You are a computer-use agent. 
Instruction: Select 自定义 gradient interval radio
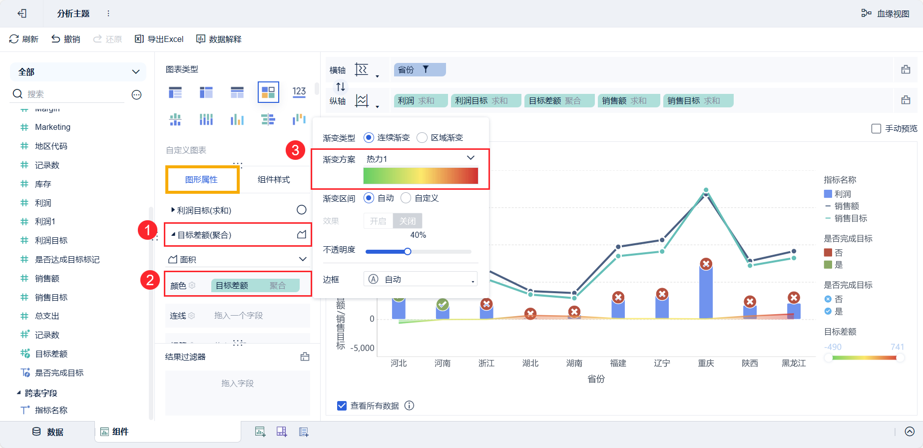pos(406,198)
